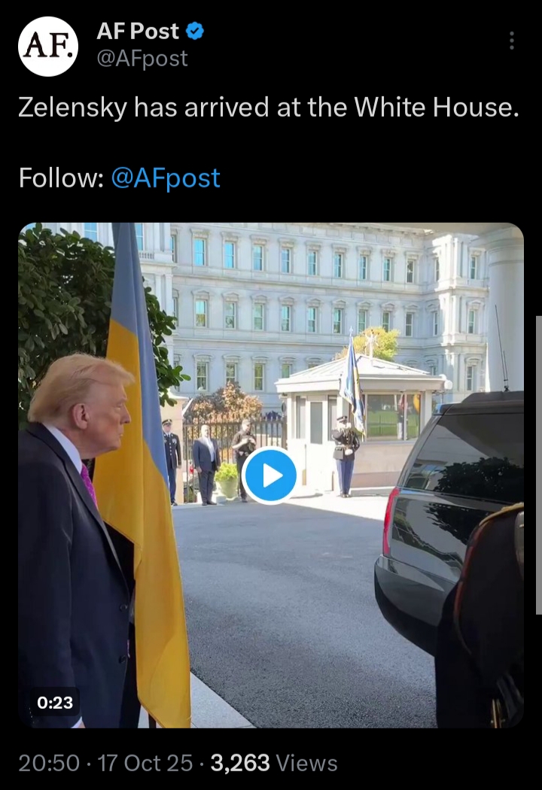Play the video with the blue play button
This screenshot has height=790, width=542.
269,476
